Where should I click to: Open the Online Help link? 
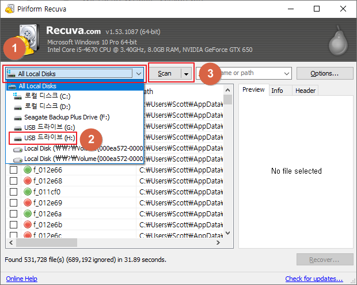(x=22, y=279)
